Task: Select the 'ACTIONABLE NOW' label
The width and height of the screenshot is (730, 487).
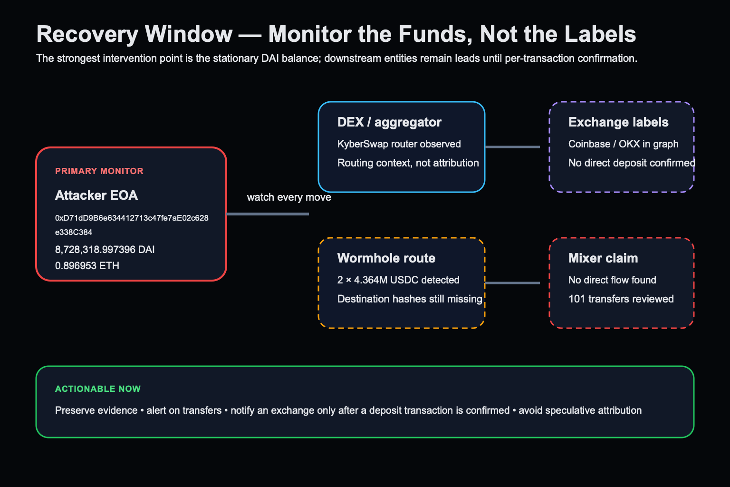Action: (98, 389)
